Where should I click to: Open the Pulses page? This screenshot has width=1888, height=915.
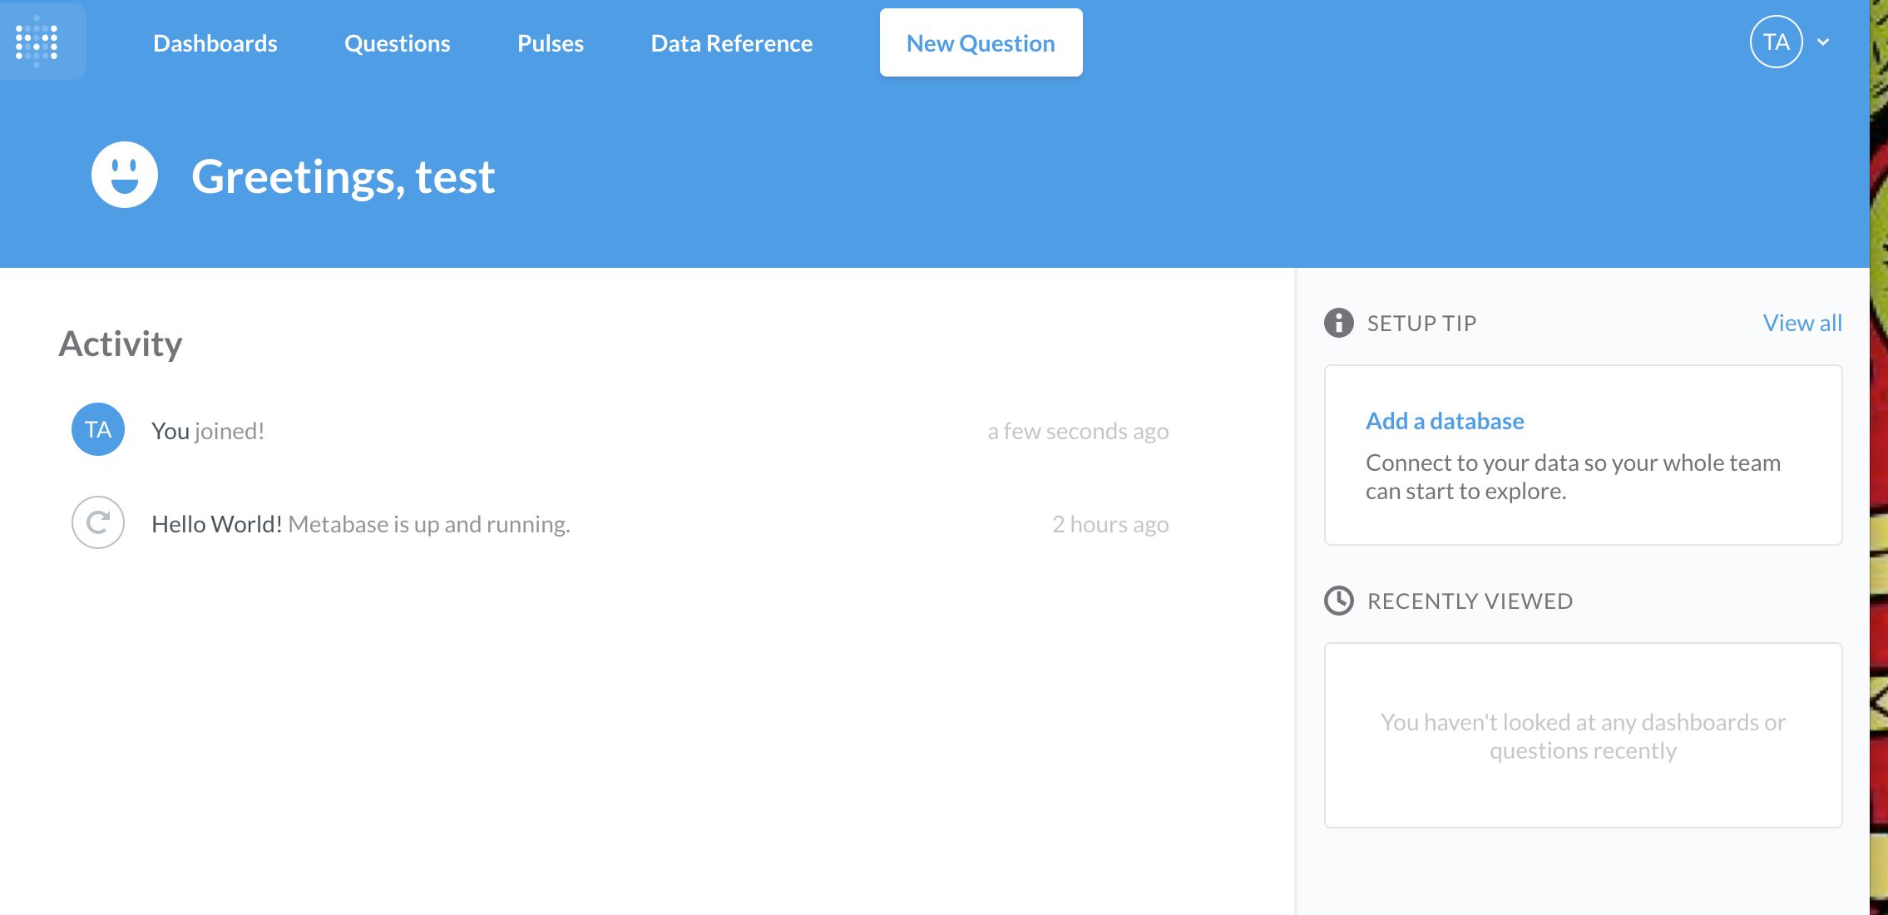(551, 43)
